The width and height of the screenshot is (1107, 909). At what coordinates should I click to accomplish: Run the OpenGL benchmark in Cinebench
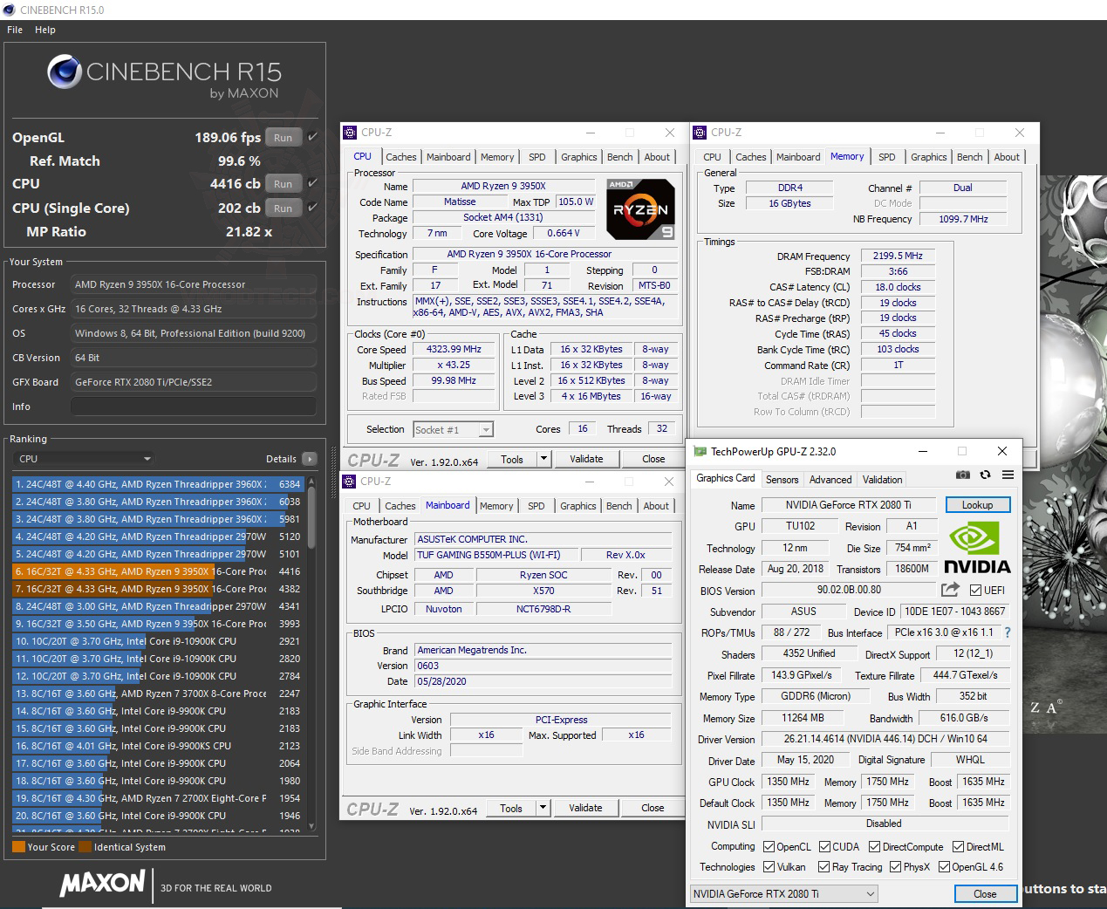tap(283, 137)
